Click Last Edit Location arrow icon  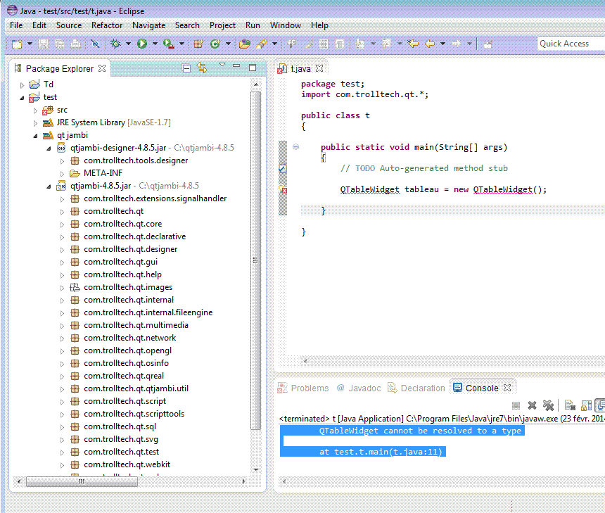(x=413, y=44)
